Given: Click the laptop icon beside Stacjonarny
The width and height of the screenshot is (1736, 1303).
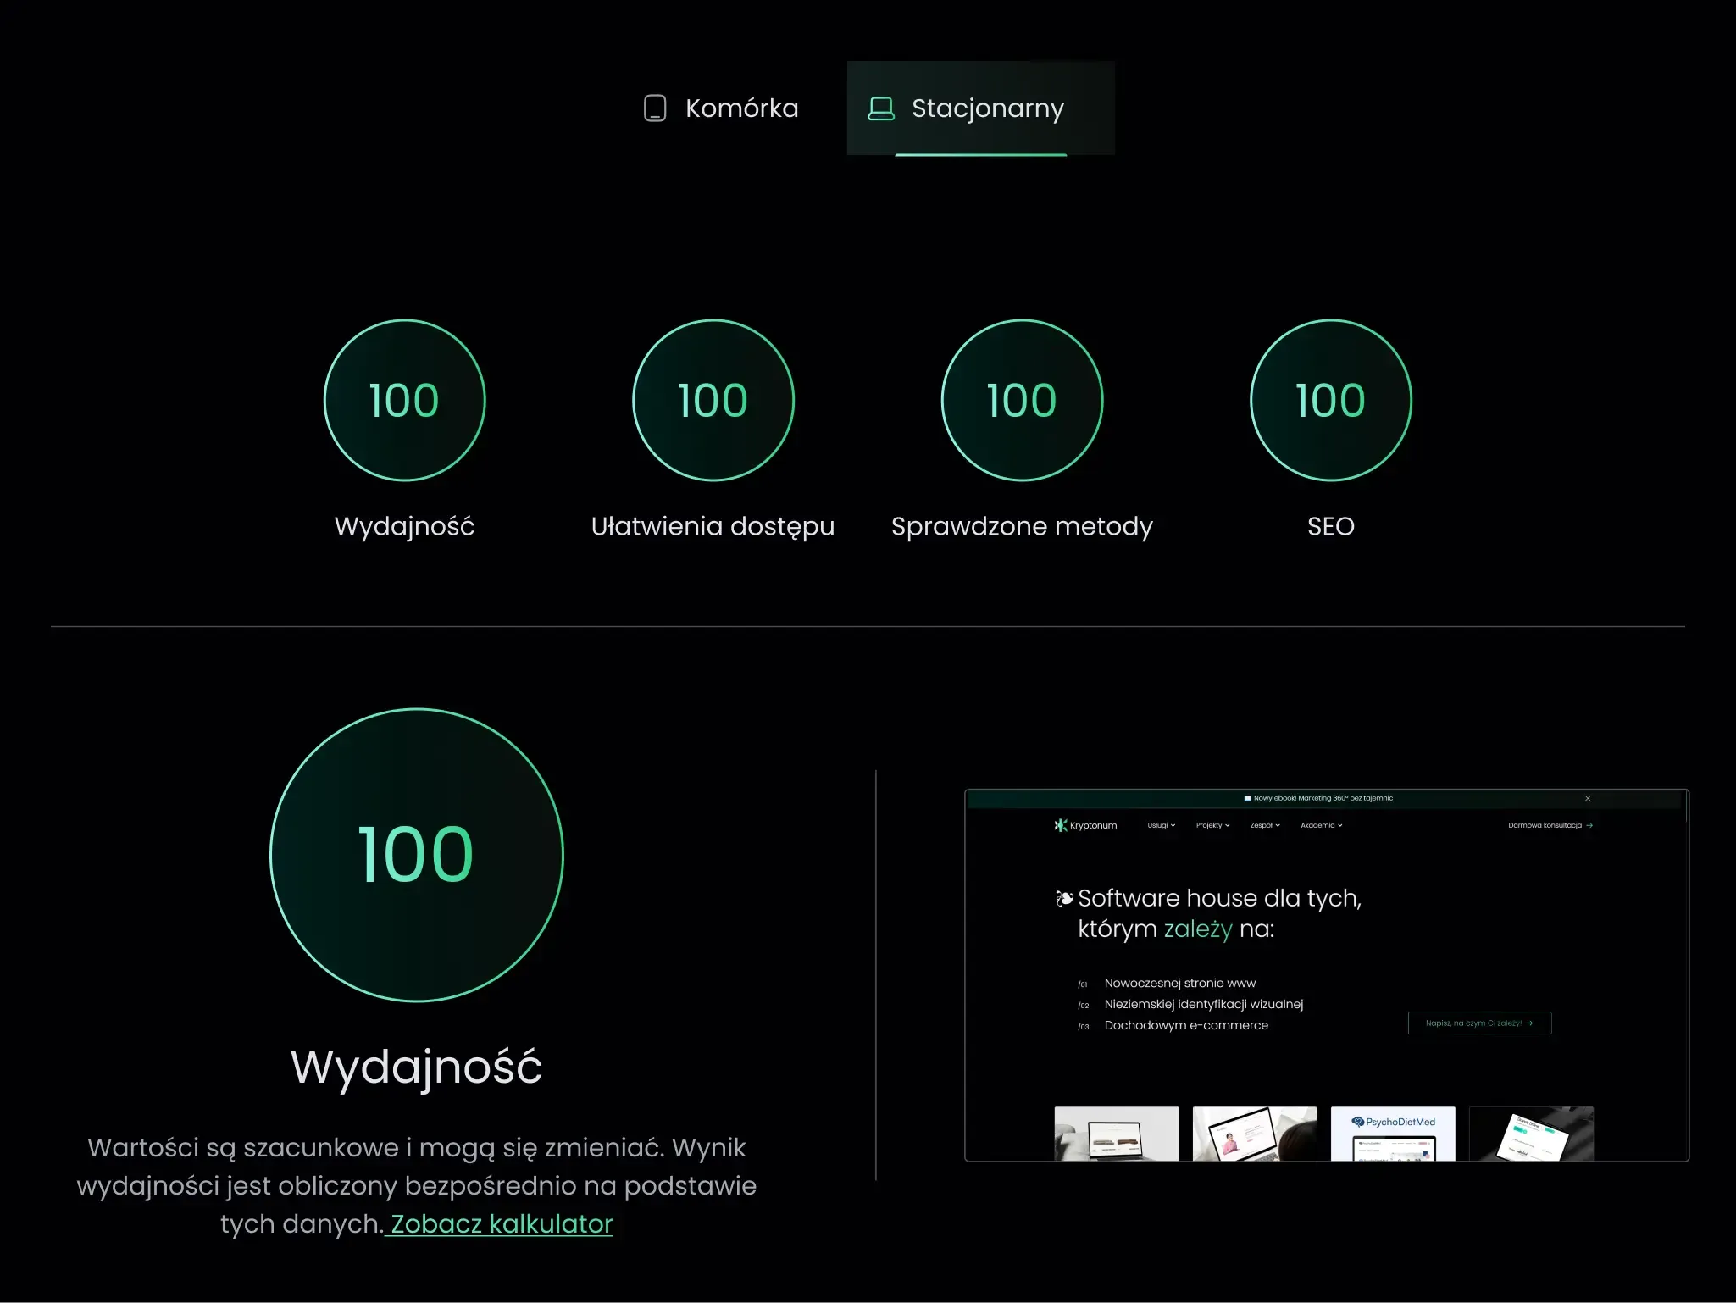Looking at the screenshot, I should (880, 108).
